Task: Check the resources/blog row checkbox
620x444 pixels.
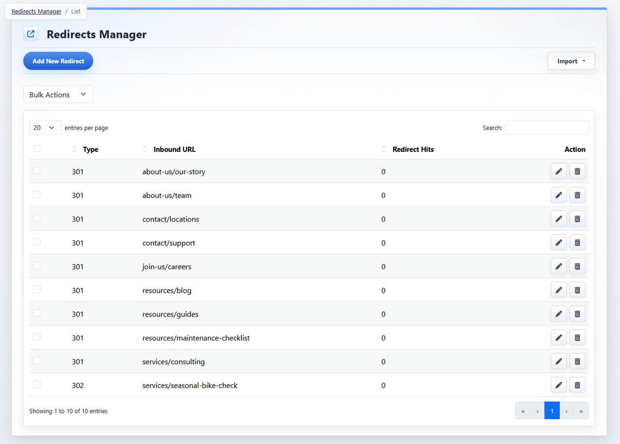Action: 36,289
